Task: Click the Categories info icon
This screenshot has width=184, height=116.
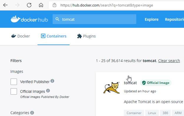Action: 32,113
